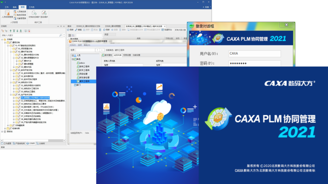Open the 权限设置 tab
Viewport: 328px width, 184px height.
[x=127, y=55]
